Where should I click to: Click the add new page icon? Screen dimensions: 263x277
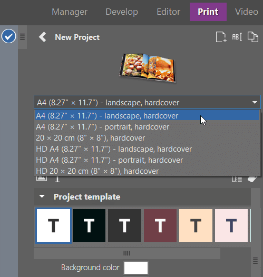tap(221, 37)
